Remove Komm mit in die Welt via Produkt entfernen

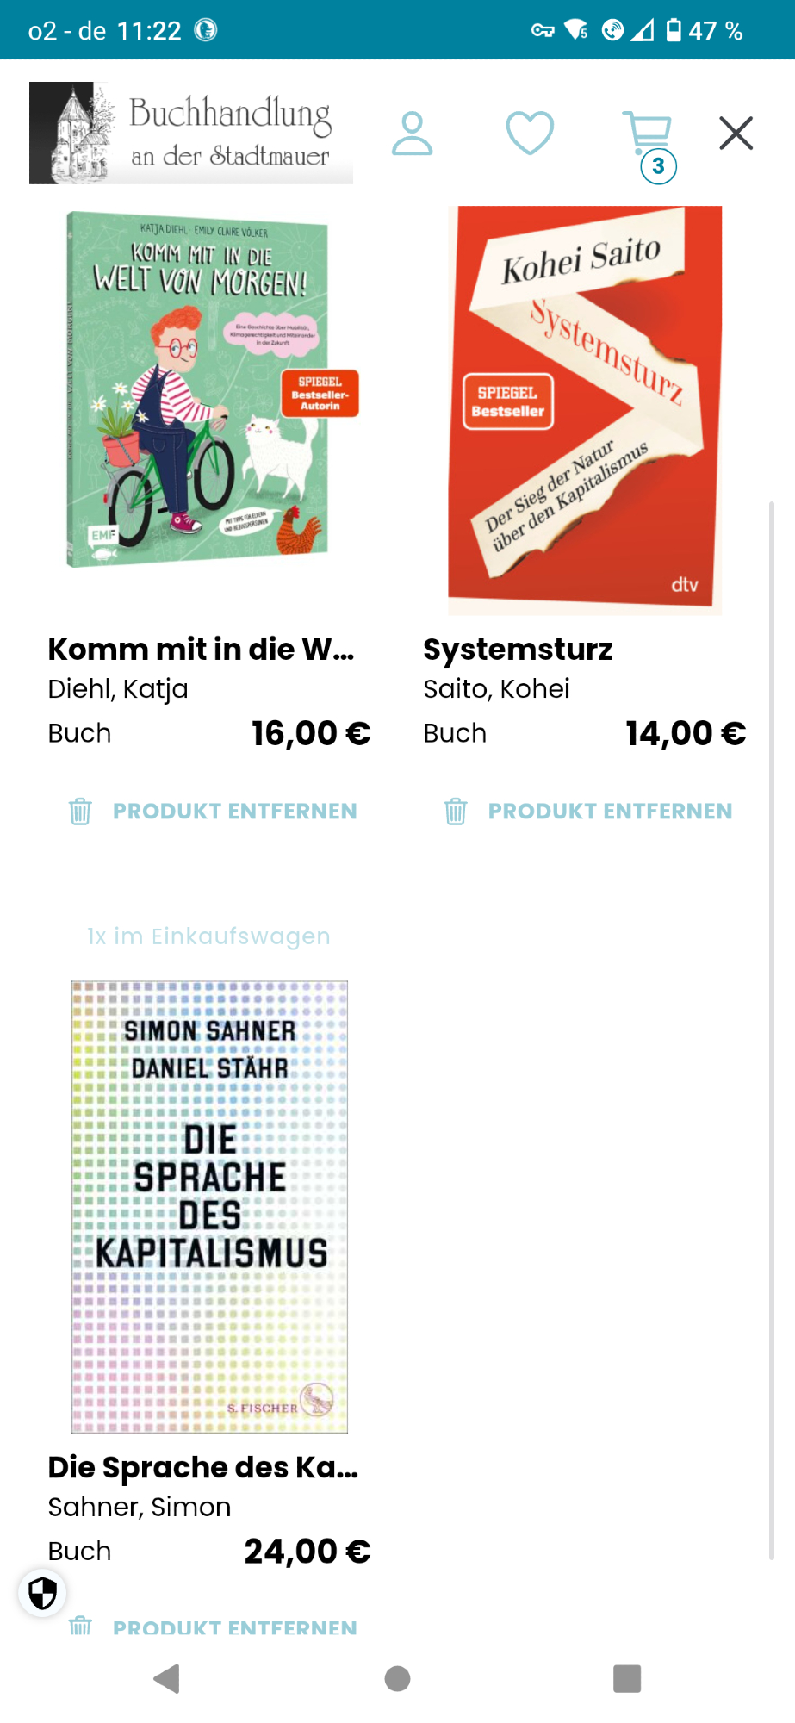pyautogui.click(x=234, y=812)
